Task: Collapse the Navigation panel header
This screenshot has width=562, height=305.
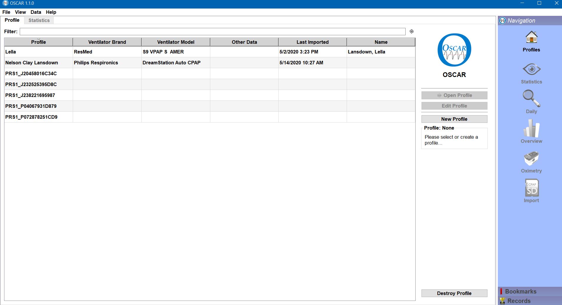Action: click(530, 21)
